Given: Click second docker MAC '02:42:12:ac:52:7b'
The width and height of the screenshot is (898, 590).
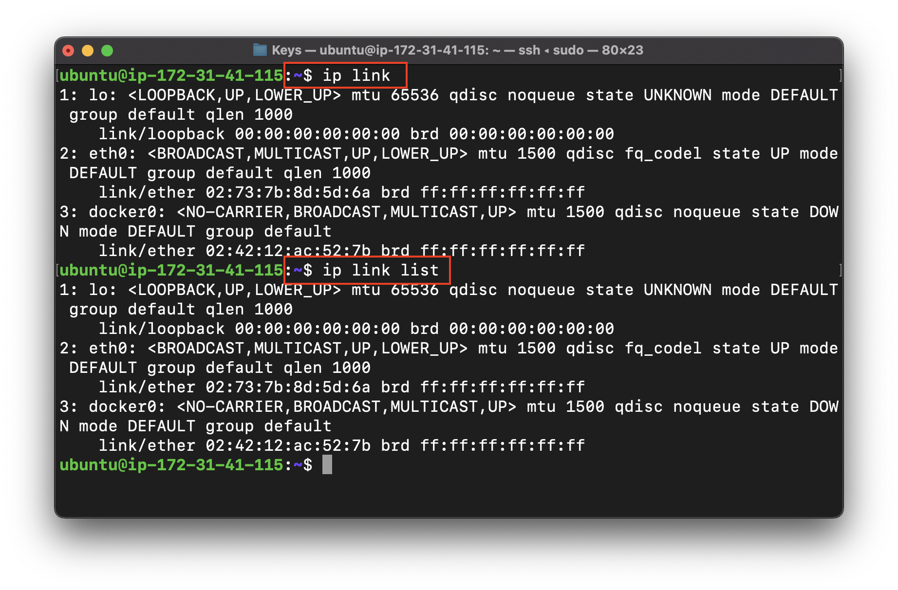Looking at the screenshot, I should pos(288,445).
